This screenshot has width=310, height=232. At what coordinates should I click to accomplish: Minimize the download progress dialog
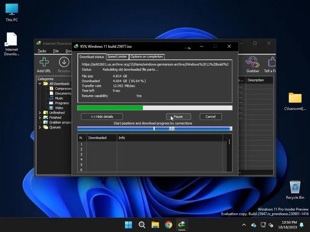pos(202,46)
